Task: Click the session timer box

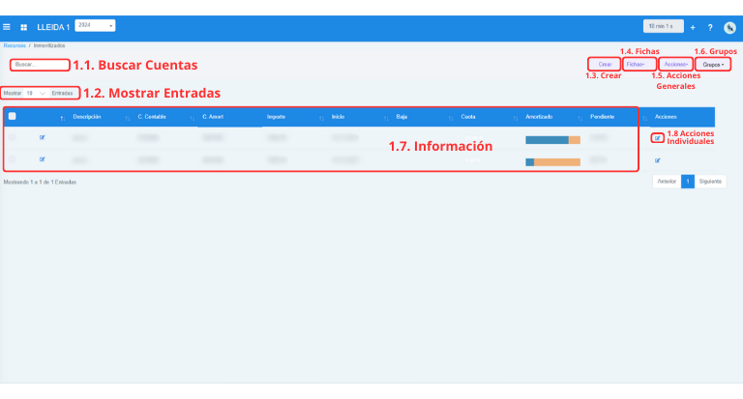Action: [663, 26]
